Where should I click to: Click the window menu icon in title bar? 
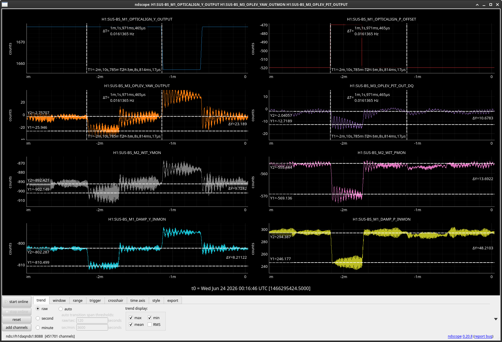(x=5, y=4)
